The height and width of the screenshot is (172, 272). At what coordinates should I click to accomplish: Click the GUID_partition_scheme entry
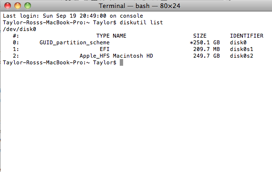[74, 42]
